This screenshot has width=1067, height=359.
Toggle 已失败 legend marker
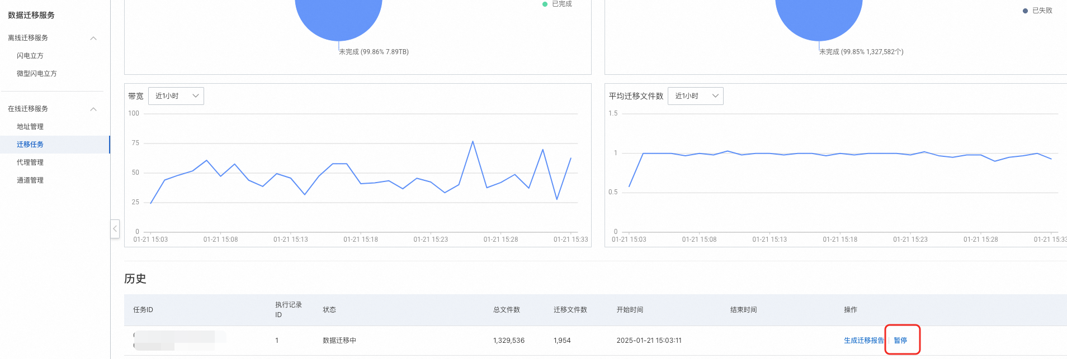(1025, 11)
